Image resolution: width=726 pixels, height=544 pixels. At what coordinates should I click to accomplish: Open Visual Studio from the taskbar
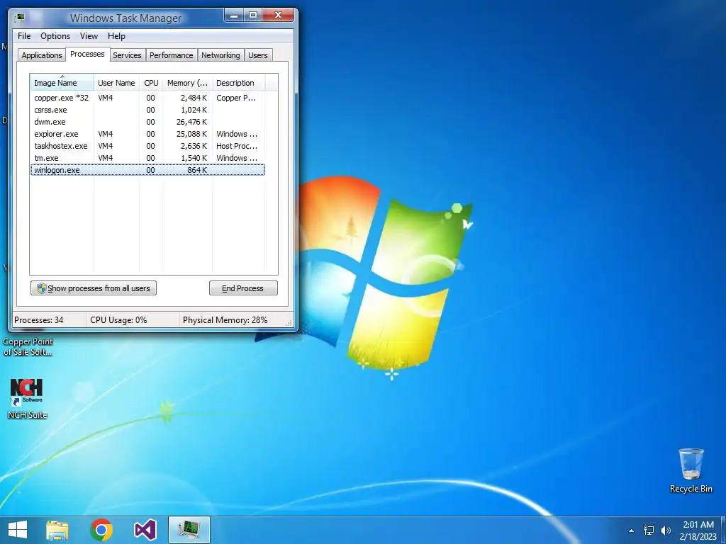coord(145,530)
